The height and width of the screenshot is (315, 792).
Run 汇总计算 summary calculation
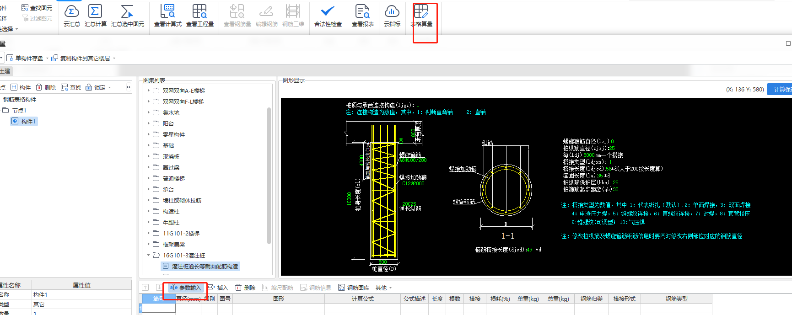[95, 16]
